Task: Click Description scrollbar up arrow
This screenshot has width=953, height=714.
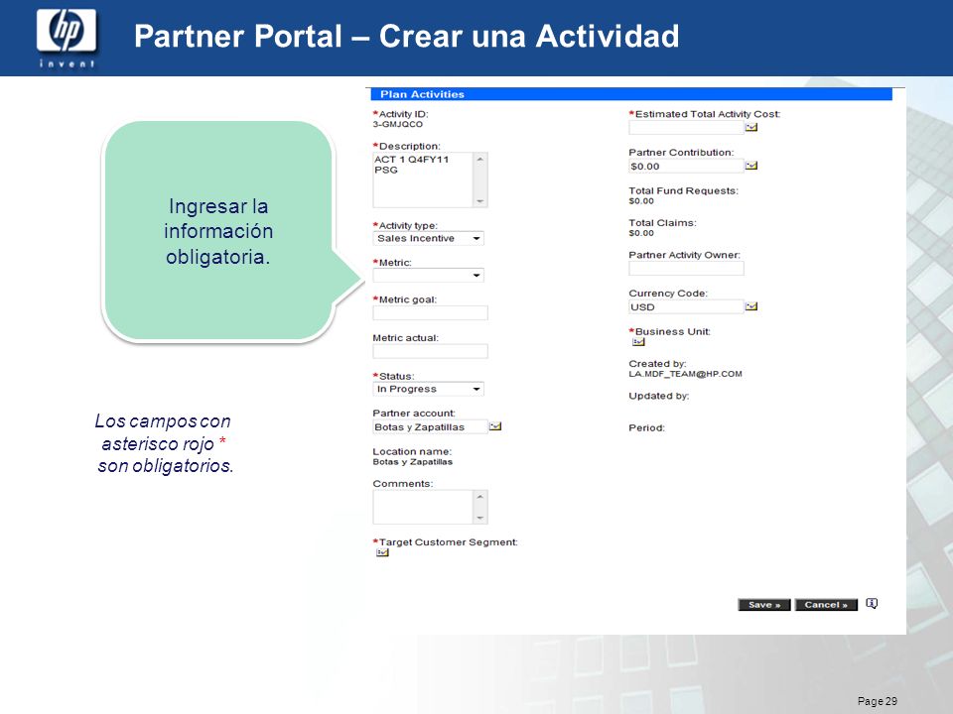Action: (480, 159)
